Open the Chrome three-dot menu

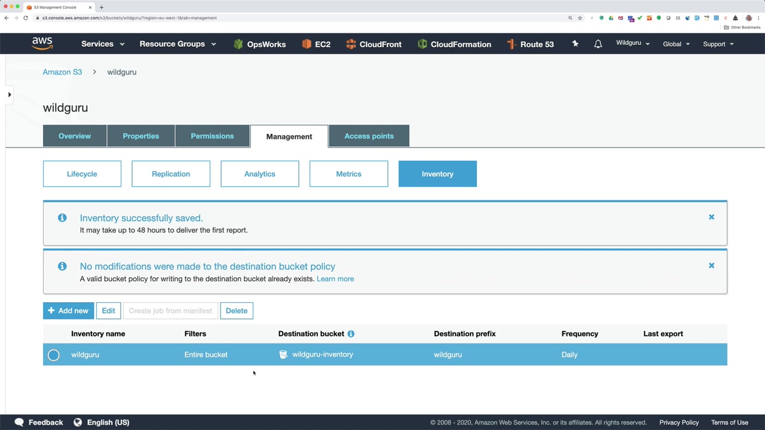click(x=758, y=18)
